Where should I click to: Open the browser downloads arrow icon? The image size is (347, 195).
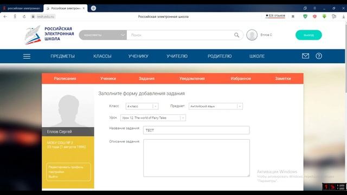pos(343,17)
